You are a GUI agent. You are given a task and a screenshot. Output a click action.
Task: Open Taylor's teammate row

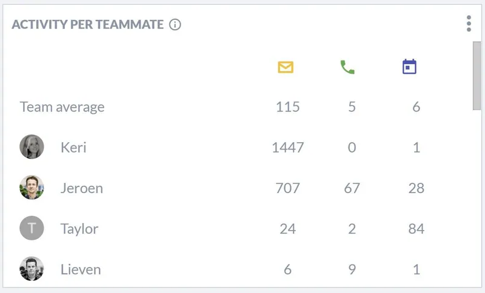tap(222, 228)
